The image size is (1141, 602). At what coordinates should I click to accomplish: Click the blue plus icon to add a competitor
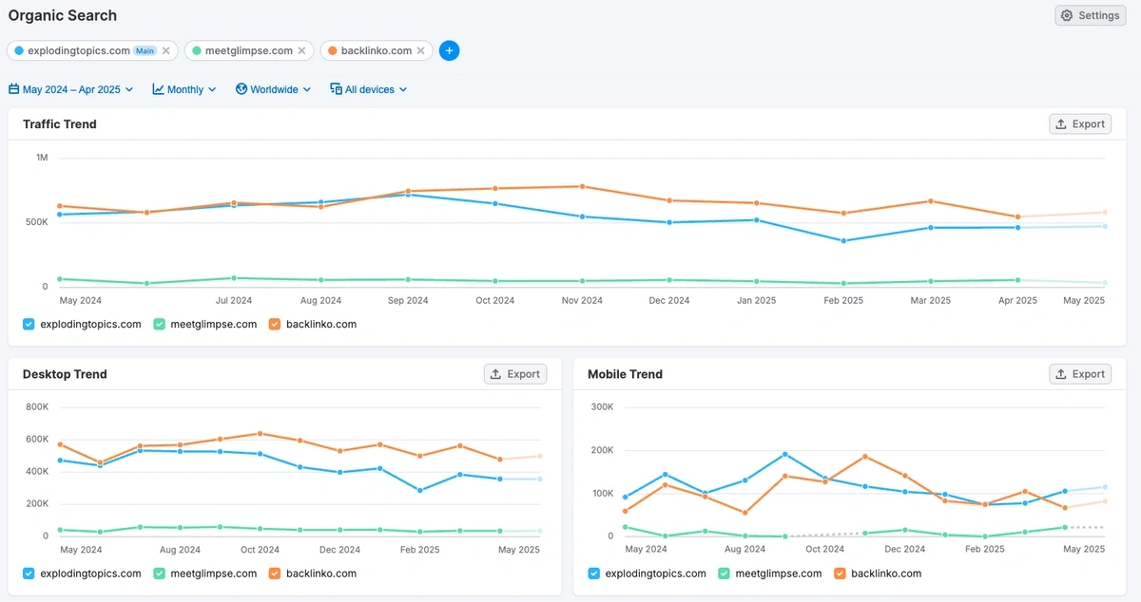click(449, 50)
